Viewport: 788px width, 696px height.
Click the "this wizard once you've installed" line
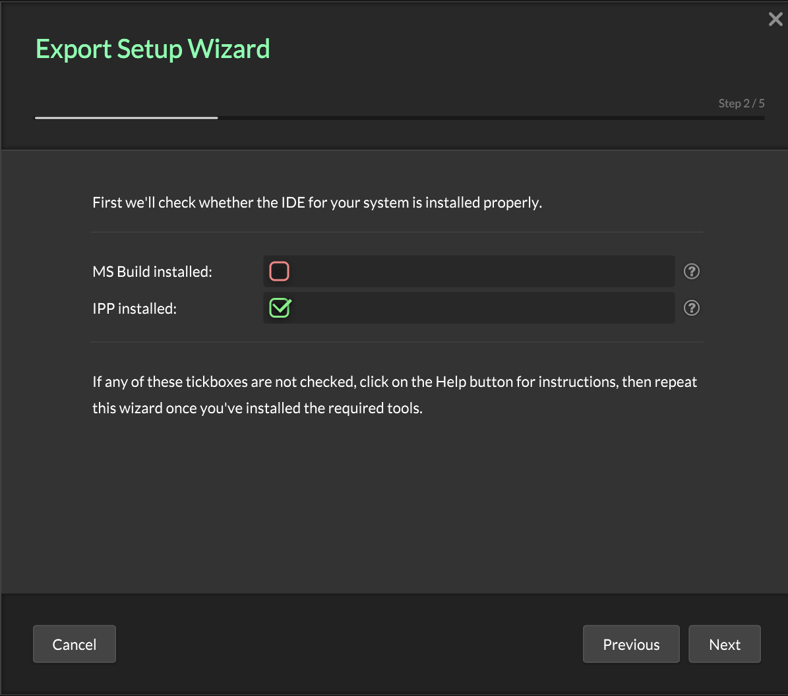pos(257,408)
